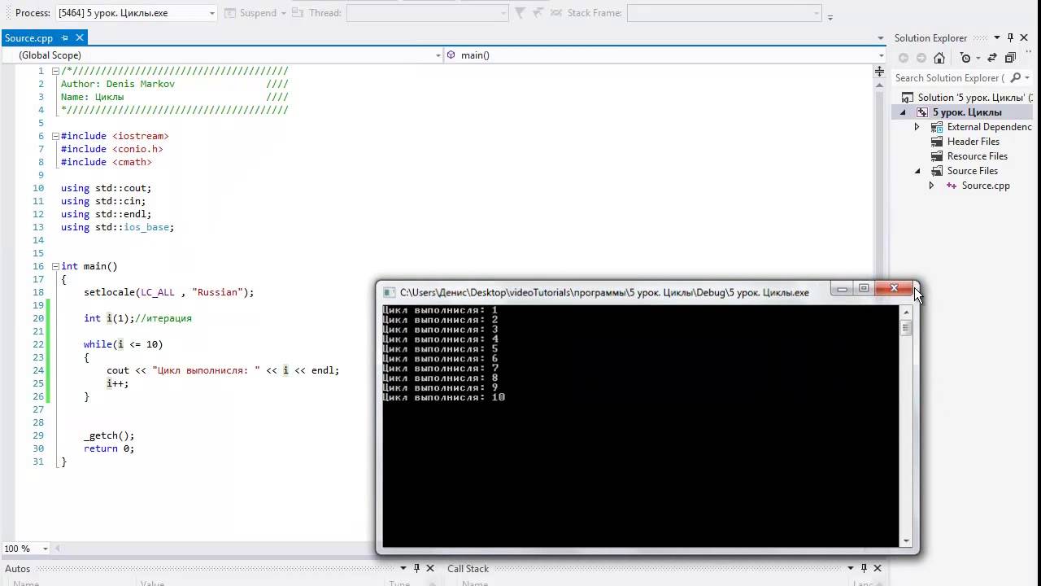Collapse the 5 урок. Циклы project node
The height and width of the screenshot is (586, 1041).
tap(903, 112)
